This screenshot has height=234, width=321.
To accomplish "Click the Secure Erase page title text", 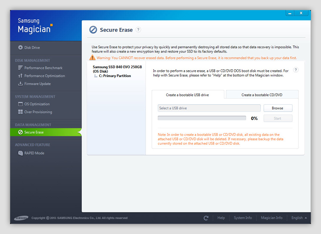I will [x=116, y=30].
